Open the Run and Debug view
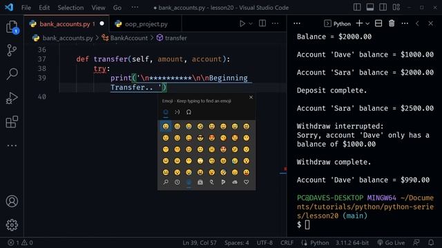The image size is (442, 248). 12,98
